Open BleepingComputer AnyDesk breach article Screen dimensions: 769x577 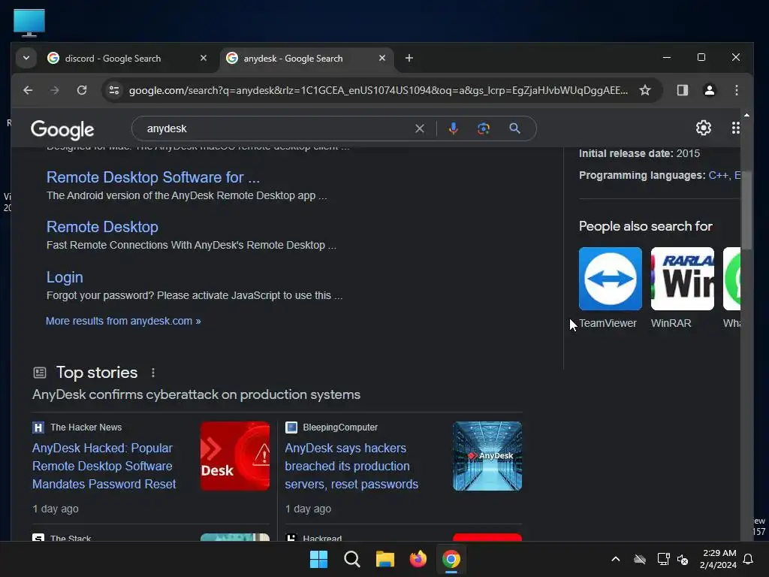pyautogui.click(x=351, y=466)
